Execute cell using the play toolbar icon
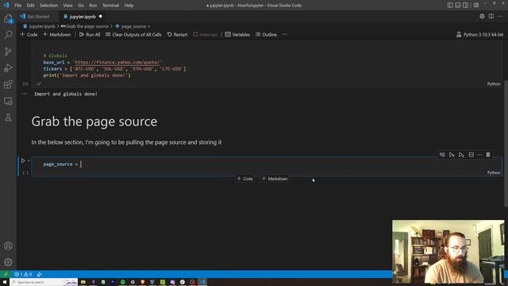The image size is (508, 286). click(x=452, y=155)
